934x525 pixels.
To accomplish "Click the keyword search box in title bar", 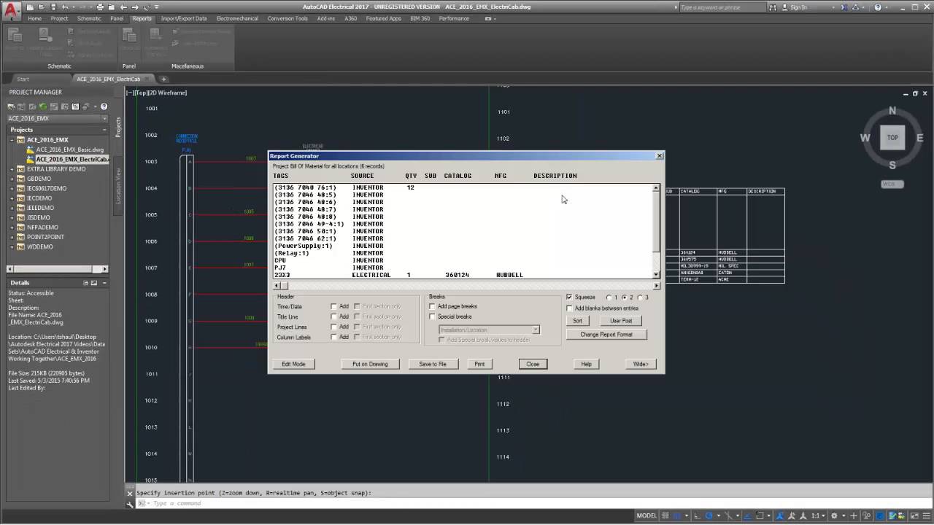I will (725, 7).
